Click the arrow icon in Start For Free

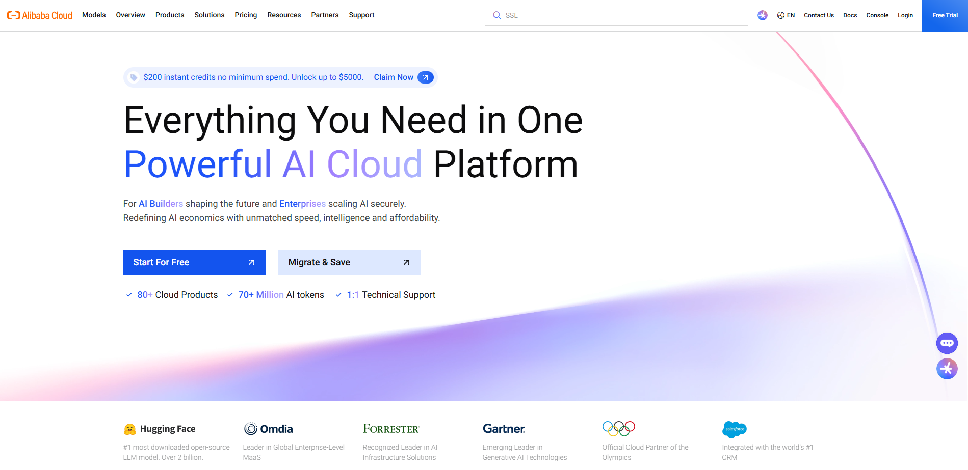pos(251,262)
